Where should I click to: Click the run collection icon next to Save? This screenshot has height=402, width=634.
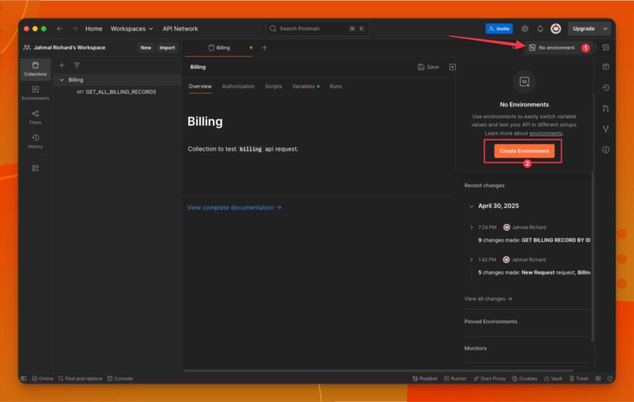tap(452, 67)
